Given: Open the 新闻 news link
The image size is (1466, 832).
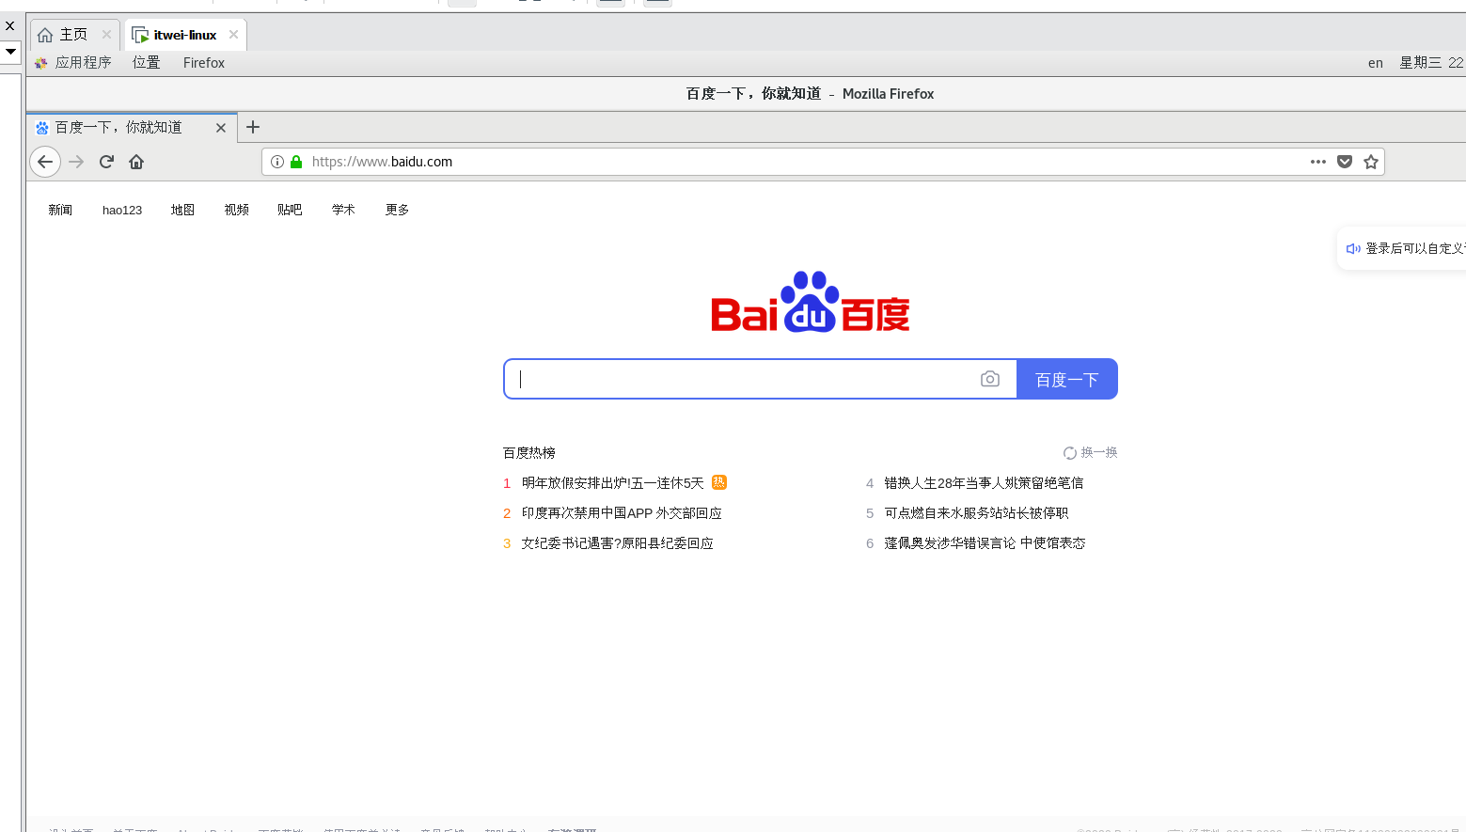Looking at the screenshot, I should click(60, 210).
